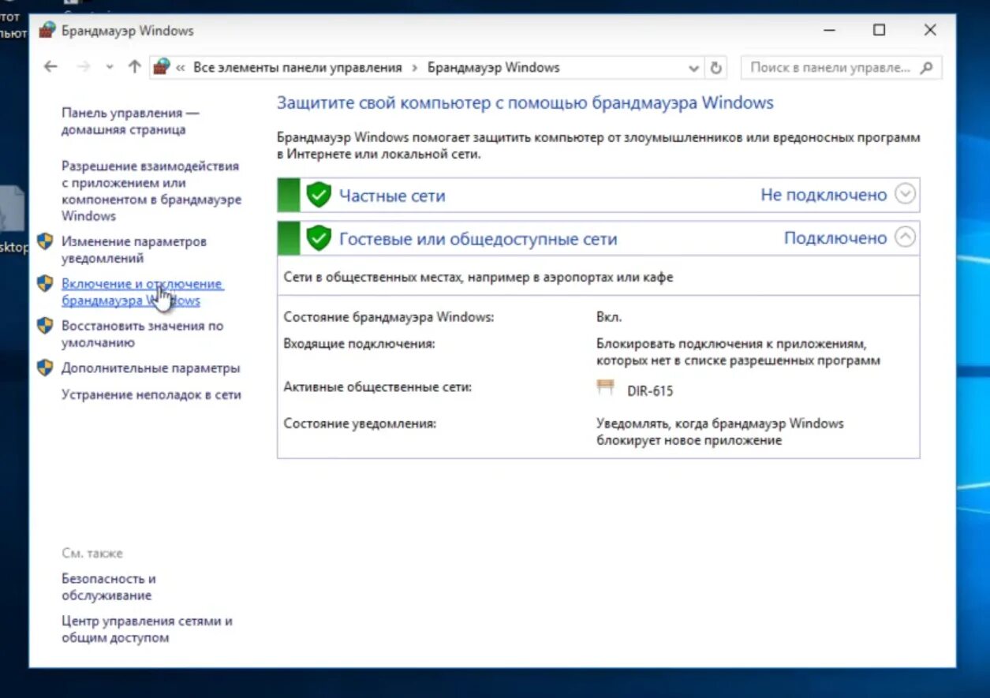Click the 'См. также' section label
Image resolution: width=990 pixels, height=698 pixels.
tap(92, 554)
